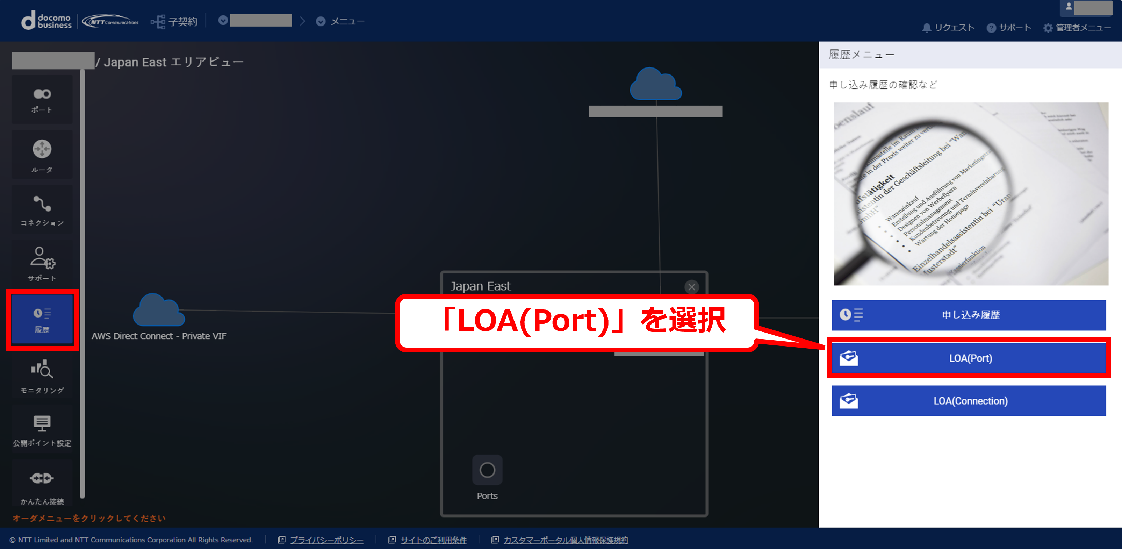Image resolution: width=1122 pixels, height=549 pixels.
Task: Close the Japan East panel
Action: pyautogui.click(x=691, y=287)
